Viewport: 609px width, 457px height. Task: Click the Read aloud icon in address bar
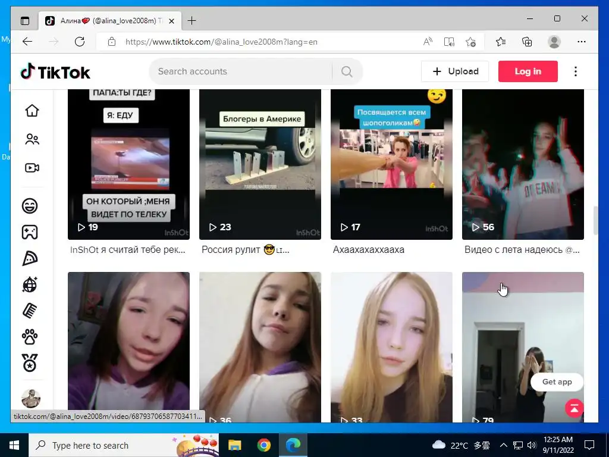(x=428, y=42)
